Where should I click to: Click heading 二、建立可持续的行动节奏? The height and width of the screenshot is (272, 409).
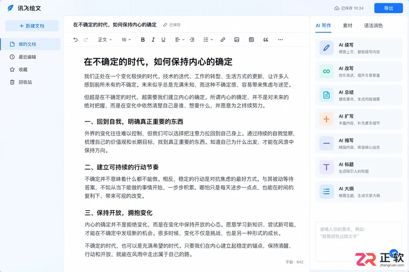122,167
